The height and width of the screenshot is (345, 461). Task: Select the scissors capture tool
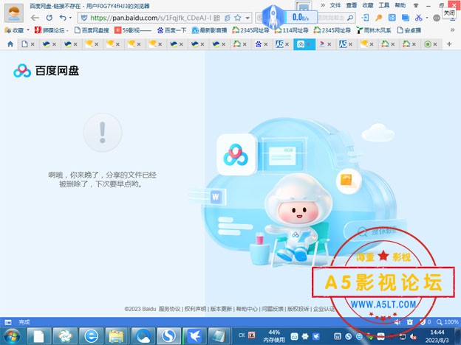[418, 18]
